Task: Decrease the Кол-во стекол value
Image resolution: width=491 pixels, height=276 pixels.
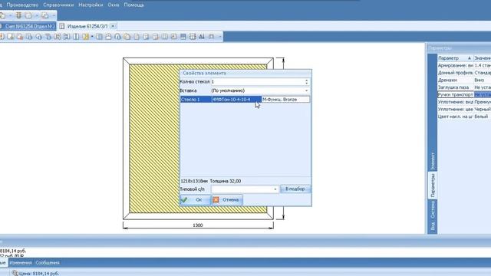Action: [x=307, y=84]
